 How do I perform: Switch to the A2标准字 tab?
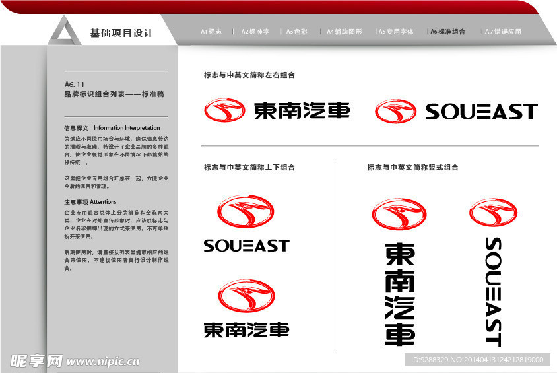point(255,32)
